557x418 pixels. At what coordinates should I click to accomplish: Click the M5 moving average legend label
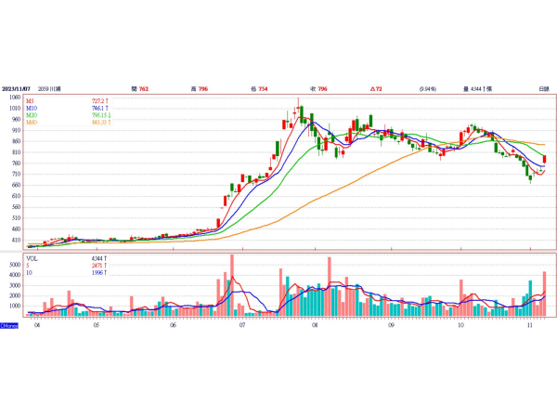pos(32,100)
